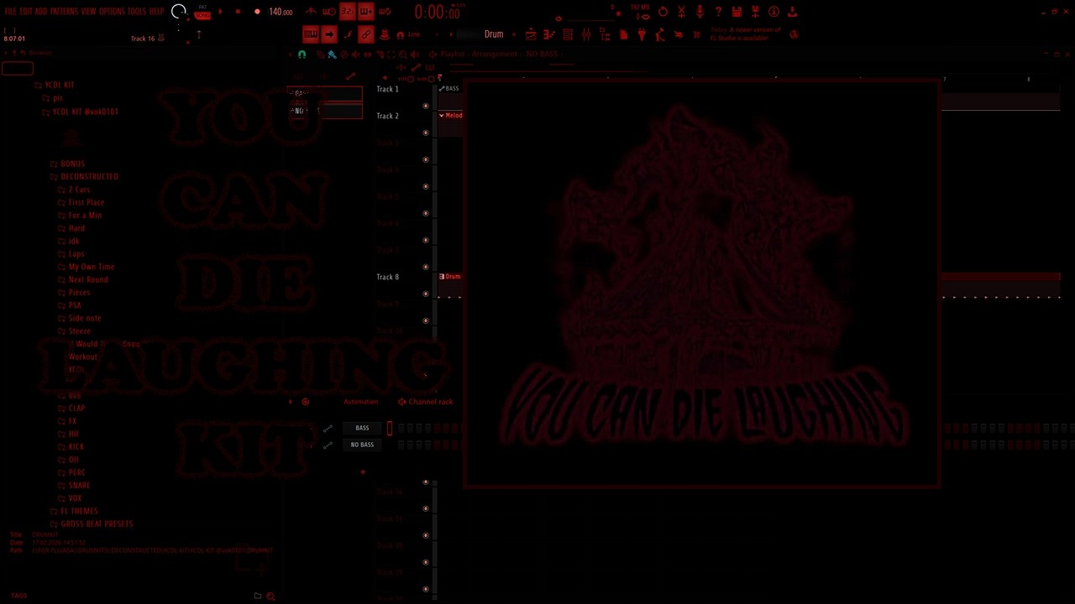Open the undo history icon

663,12
